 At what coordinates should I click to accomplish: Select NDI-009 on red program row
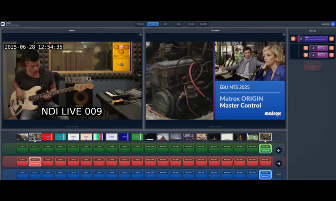click(x=266, y=162)
